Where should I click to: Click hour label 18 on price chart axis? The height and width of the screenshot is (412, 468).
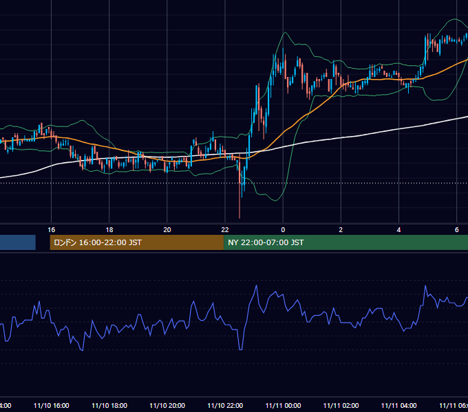point(109,229)
